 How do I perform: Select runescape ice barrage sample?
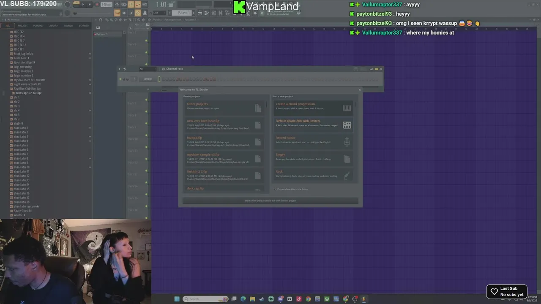(28, 93)
